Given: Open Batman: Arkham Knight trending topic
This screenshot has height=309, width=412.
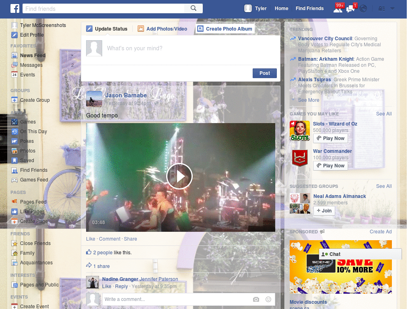Looking at the screenshot, I should tap(326, 59).
